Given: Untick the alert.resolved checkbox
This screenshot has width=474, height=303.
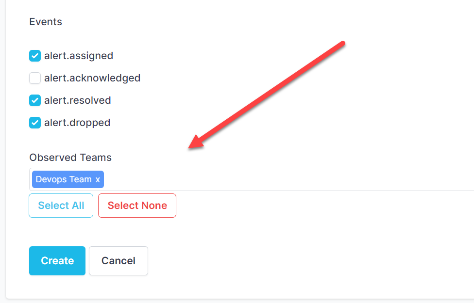Looking at the screenshot, I should click(x=35, y=100).
